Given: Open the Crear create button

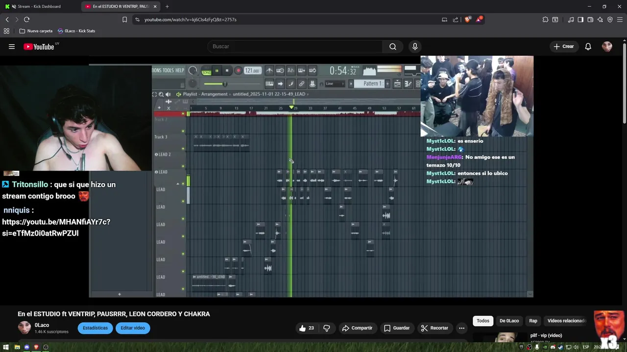Looking at the screenshot, I should click(563, 46).
